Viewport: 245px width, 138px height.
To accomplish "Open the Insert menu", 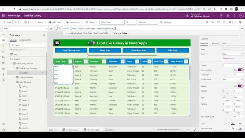I will click(40, 22).
